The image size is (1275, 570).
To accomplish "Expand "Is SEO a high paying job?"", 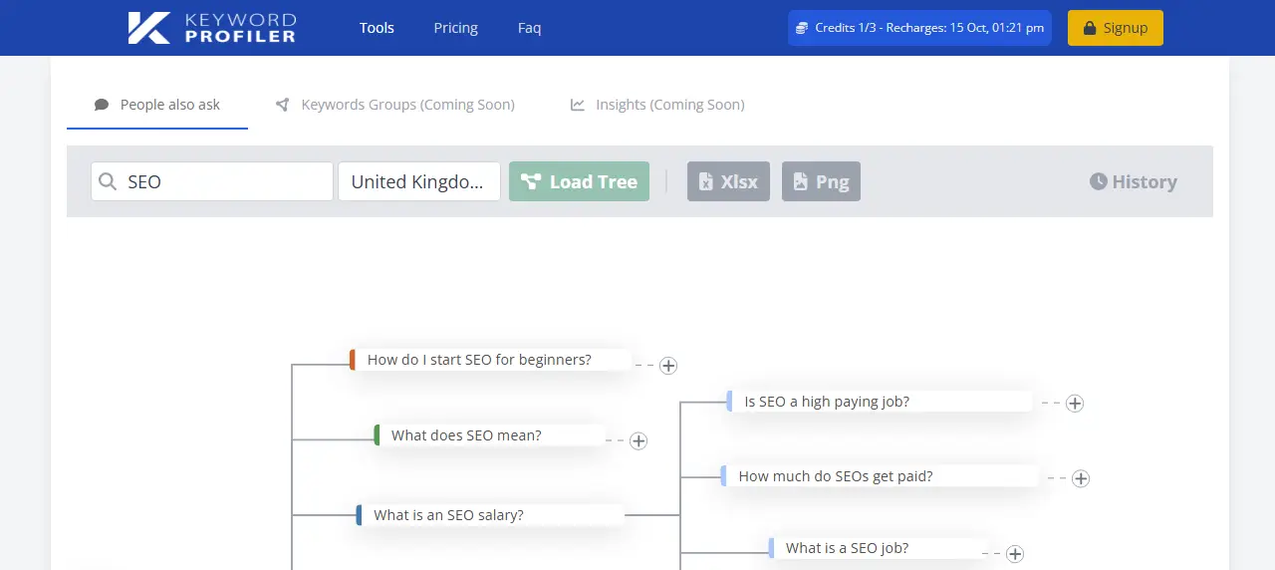I will 1075,404.
